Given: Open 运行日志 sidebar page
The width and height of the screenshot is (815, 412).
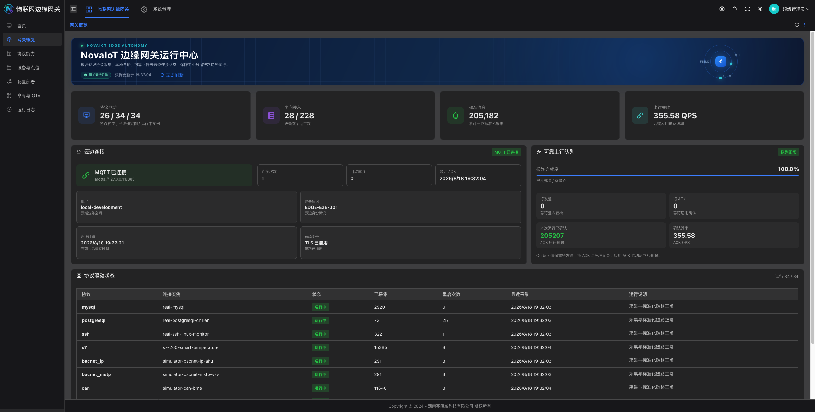Looking at the screenshot, I should coord(32,109).
